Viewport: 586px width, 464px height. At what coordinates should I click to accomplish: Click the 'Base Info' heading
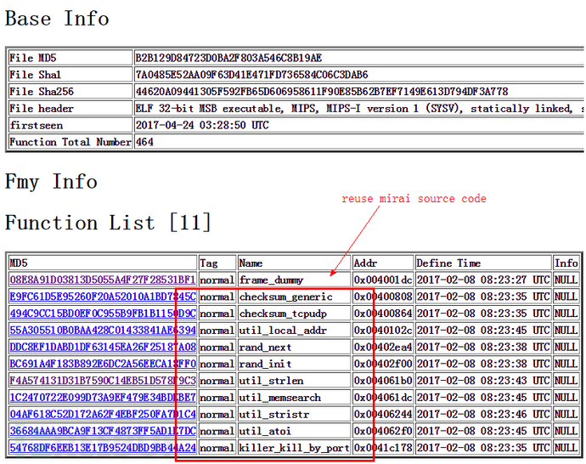57,19
